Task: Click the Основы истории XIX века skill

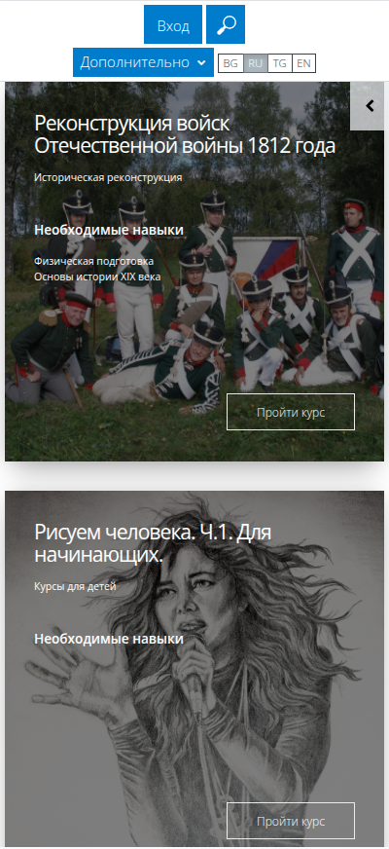Action: coord(98,277)
